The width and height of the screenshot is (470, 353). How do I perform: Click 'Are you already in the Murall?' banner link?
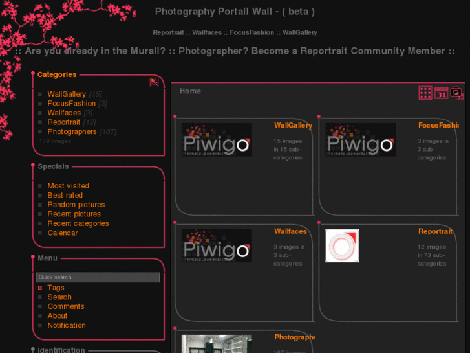point(95,51)
